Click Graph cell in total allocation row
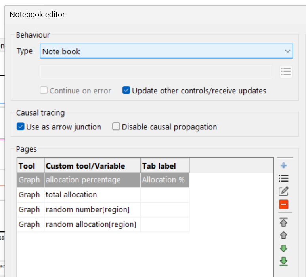This screenshot has width=306, height=277. click(x=31, y=195)
